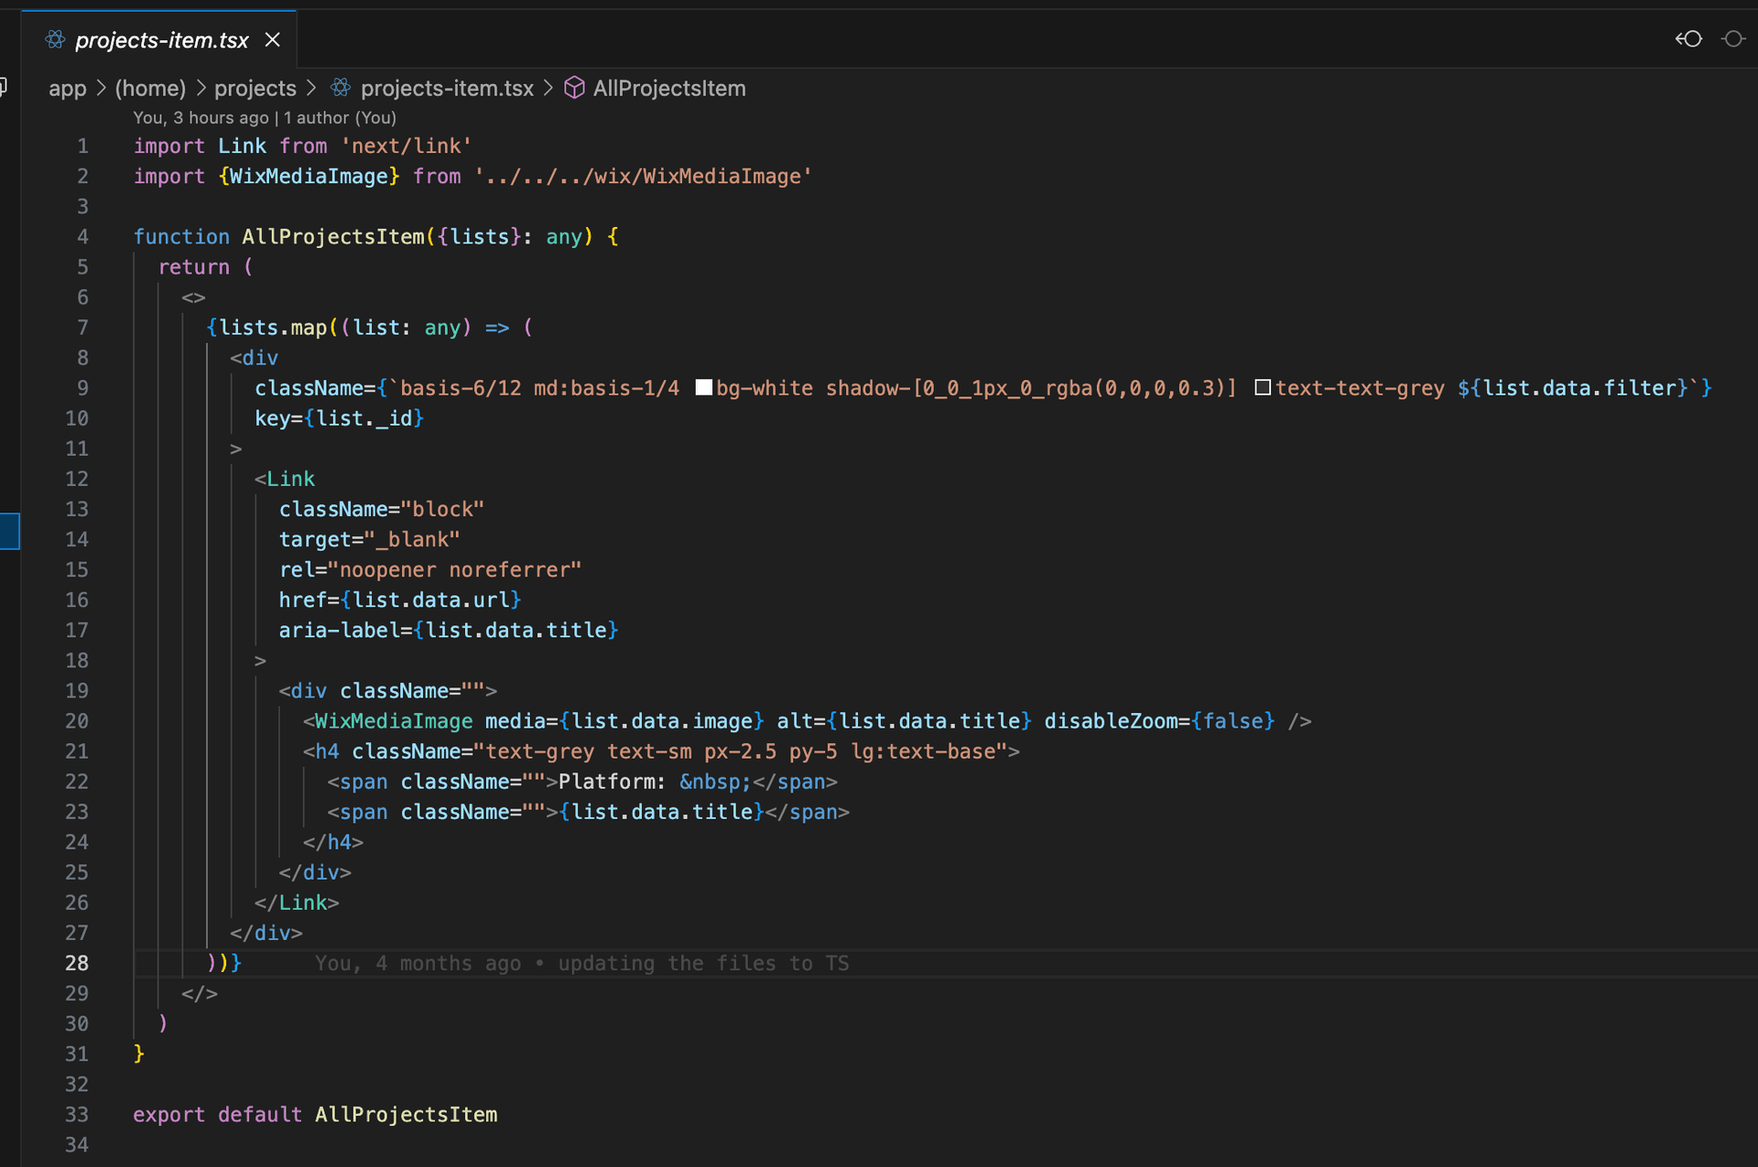Click 'lists.map' on line 7
This screenshot has height=1167, width=1758.
(273, 328)
